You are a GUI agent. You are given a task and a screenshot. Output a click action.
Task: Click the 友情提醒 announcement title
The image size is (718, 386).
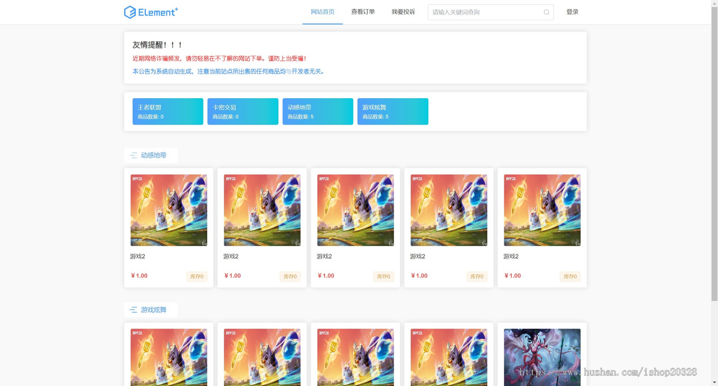click(157, 45)
